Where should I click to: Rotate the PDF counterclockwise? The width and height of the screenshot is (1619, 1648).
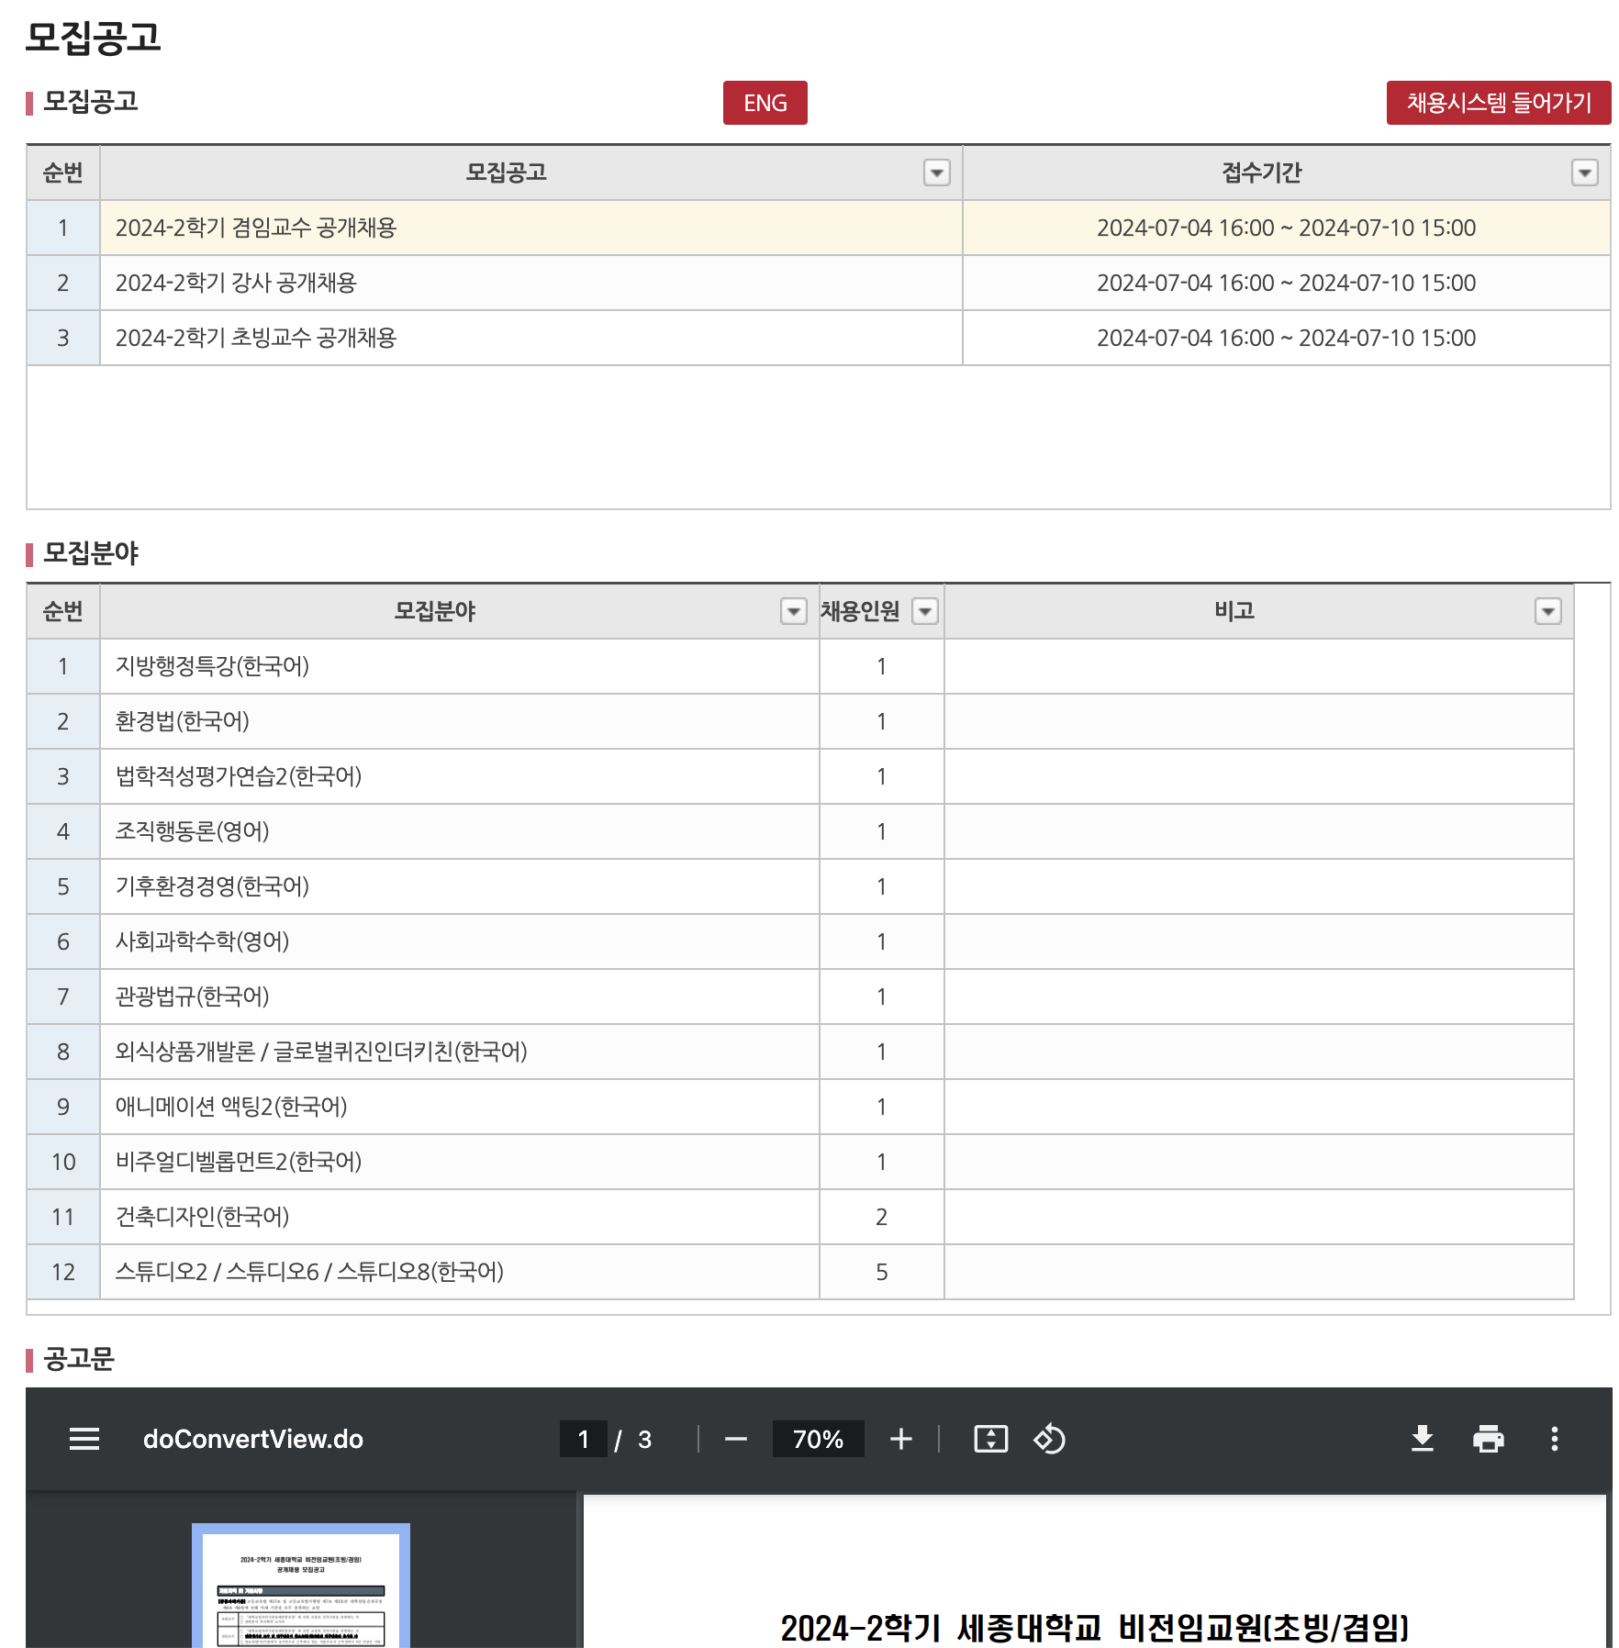pos(1049,1439)
